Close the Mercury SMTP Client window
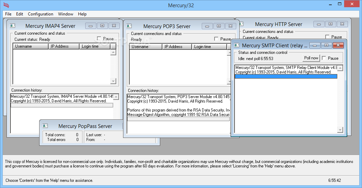Viewport: 362px width, 188px height. click(338, 45)
